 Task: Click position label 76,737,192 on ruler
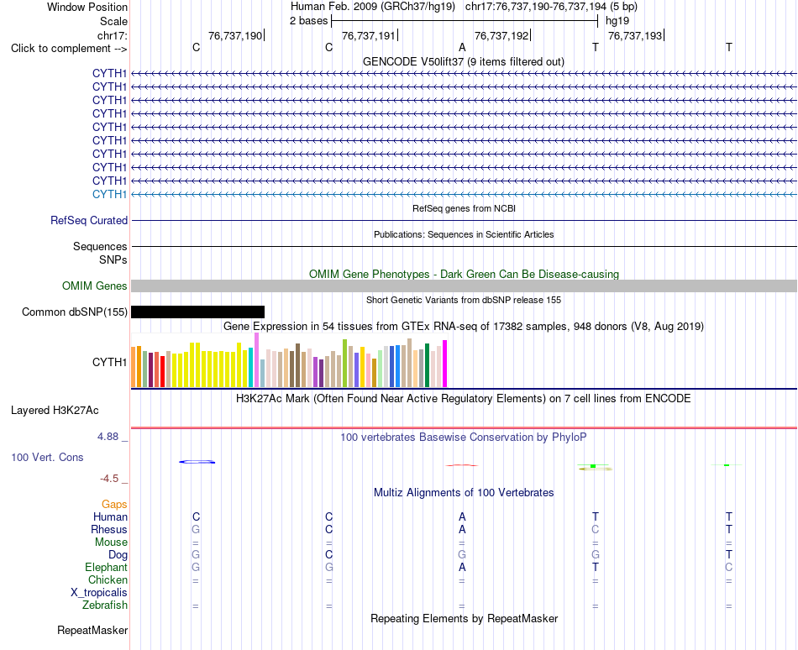501,35
